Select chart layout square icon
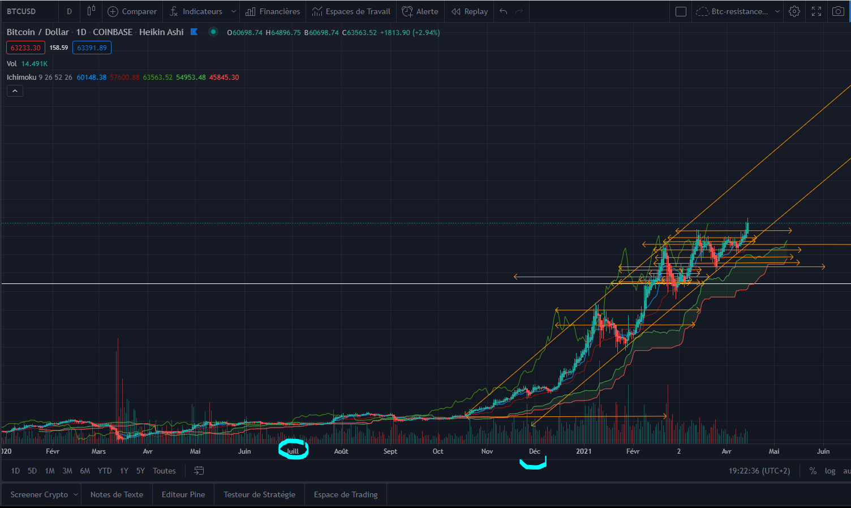The image size is (851, 508). 681,11
